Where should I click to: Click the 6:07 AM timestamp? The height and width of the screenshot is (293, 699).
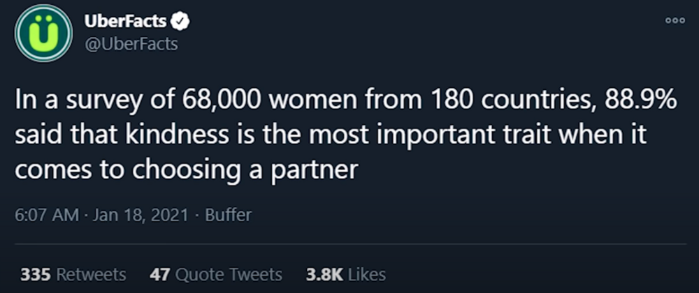pos(47,215)
